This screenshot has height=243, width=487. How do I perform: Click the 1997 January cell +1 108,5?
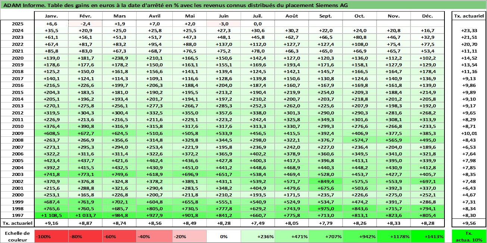coord(51,215)
